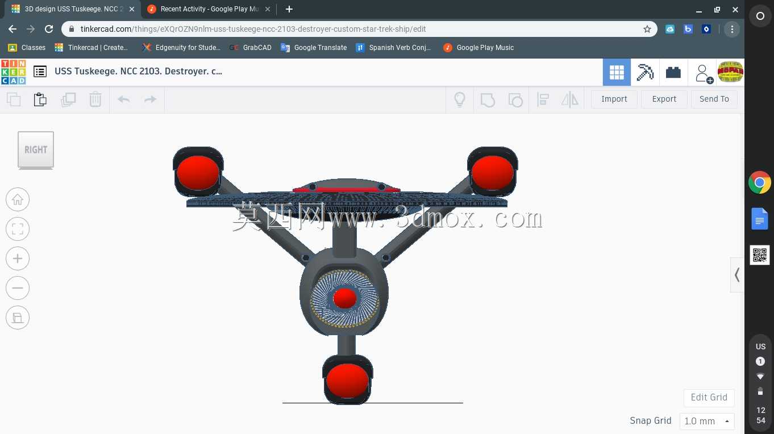The image size is (774, 434).
Task: Reload the Tinkercad page
Action: click(49, 29)
